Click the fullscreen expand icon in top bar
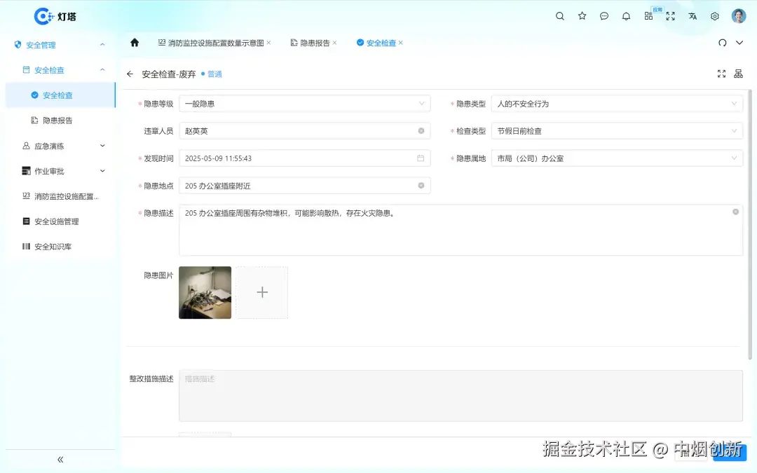The image size is (757, 473). [x=670, y=16]
